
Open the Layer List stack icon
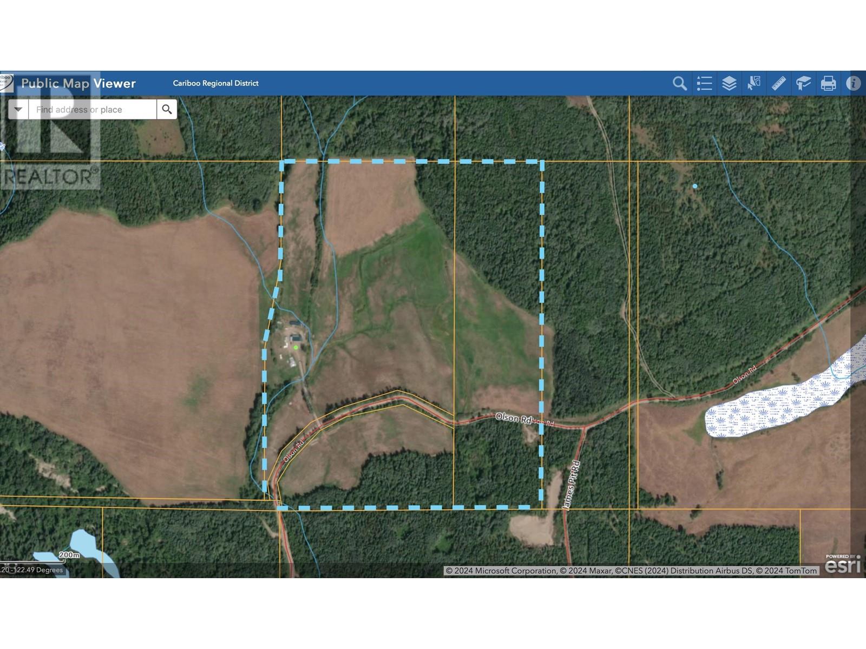pyautogui.click(x=729, y=83)
